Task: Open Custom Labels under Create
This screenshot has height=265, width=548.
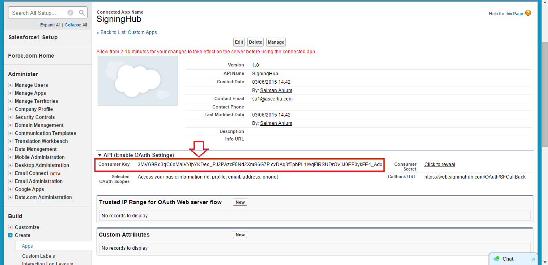Action: (x=39, y=256)
